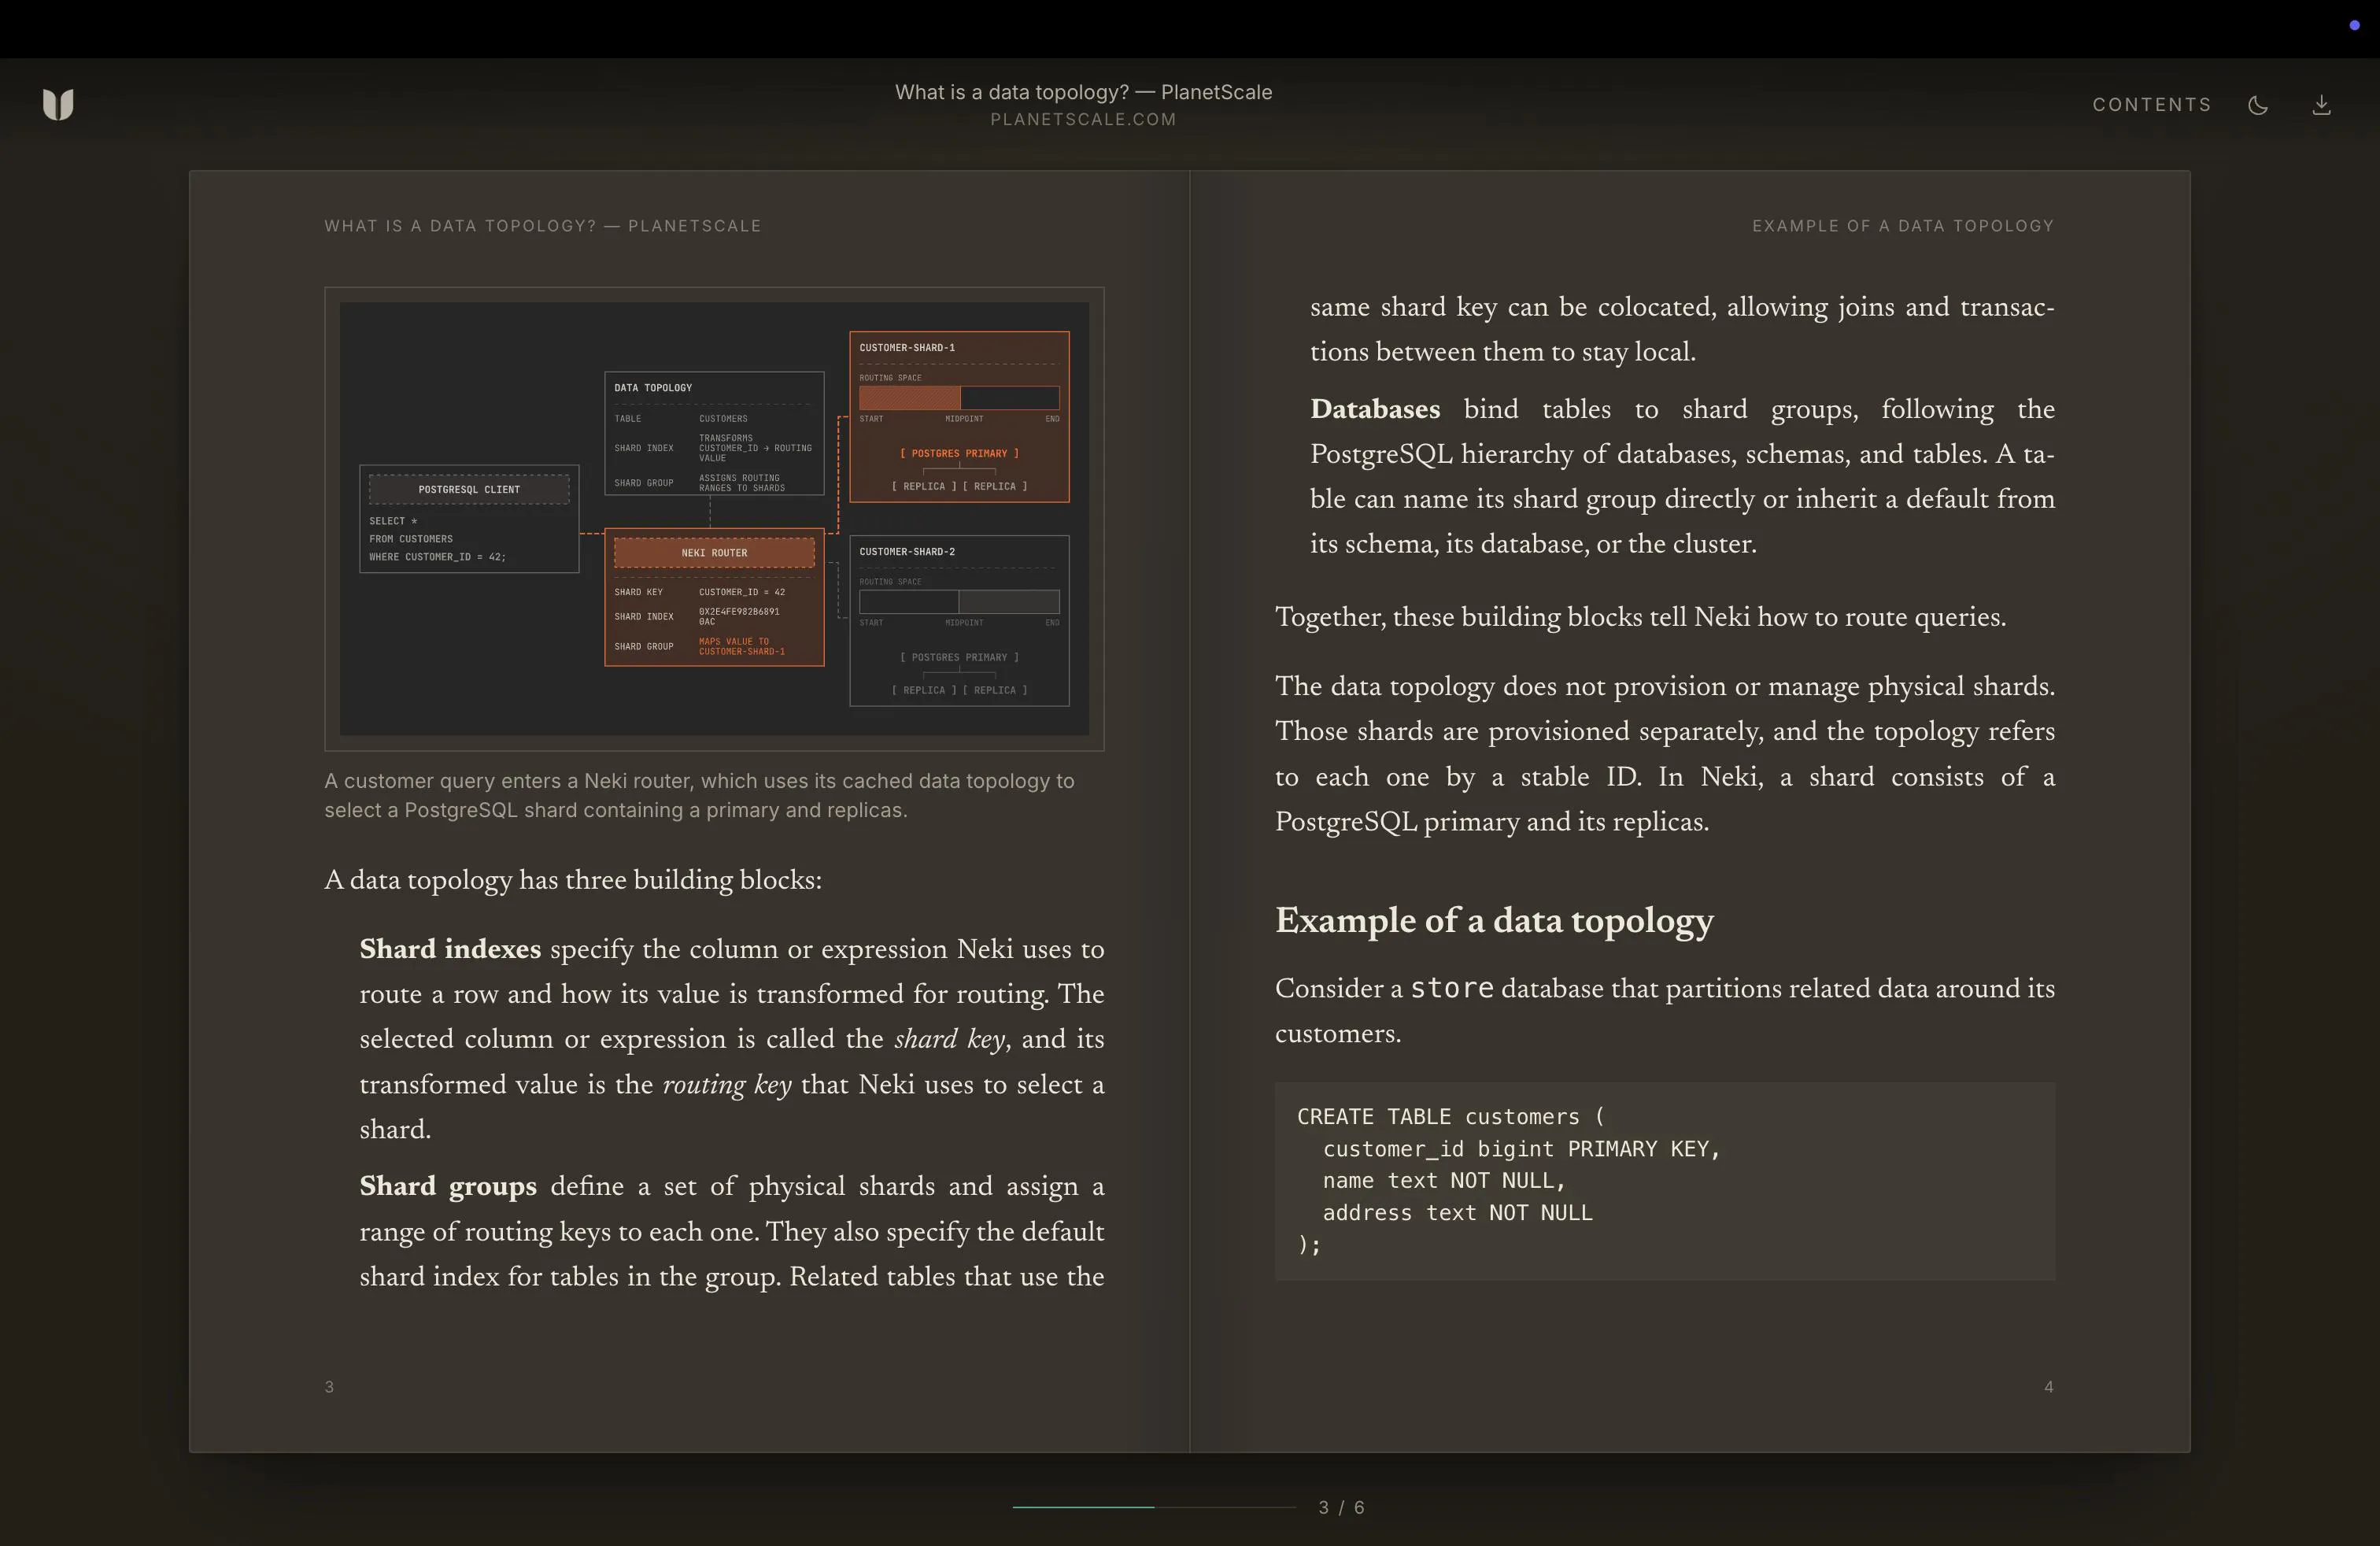
Task: Download the document via the download icon
Action: click(2322, 105)
